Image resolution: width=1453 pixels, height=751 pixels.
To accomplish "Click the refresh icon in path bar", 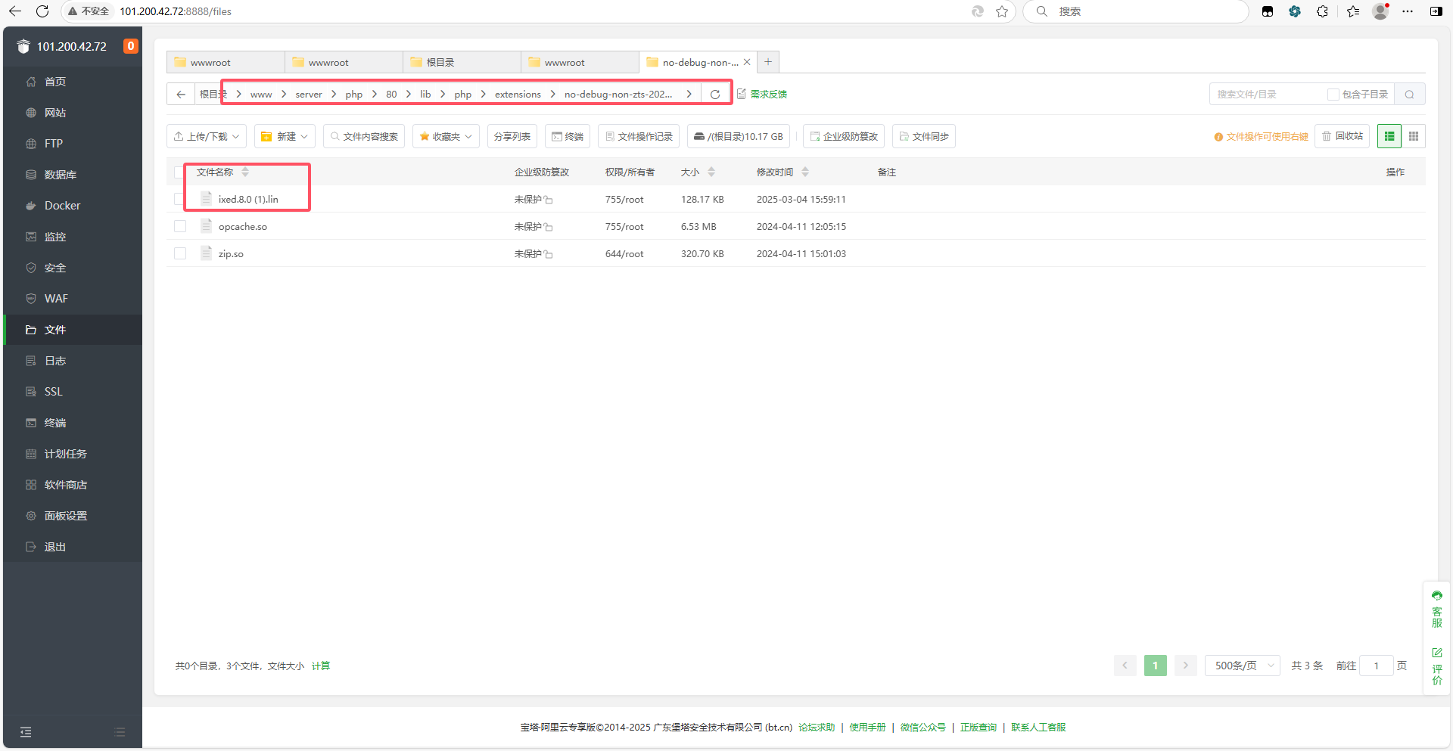I will point(714,95).
